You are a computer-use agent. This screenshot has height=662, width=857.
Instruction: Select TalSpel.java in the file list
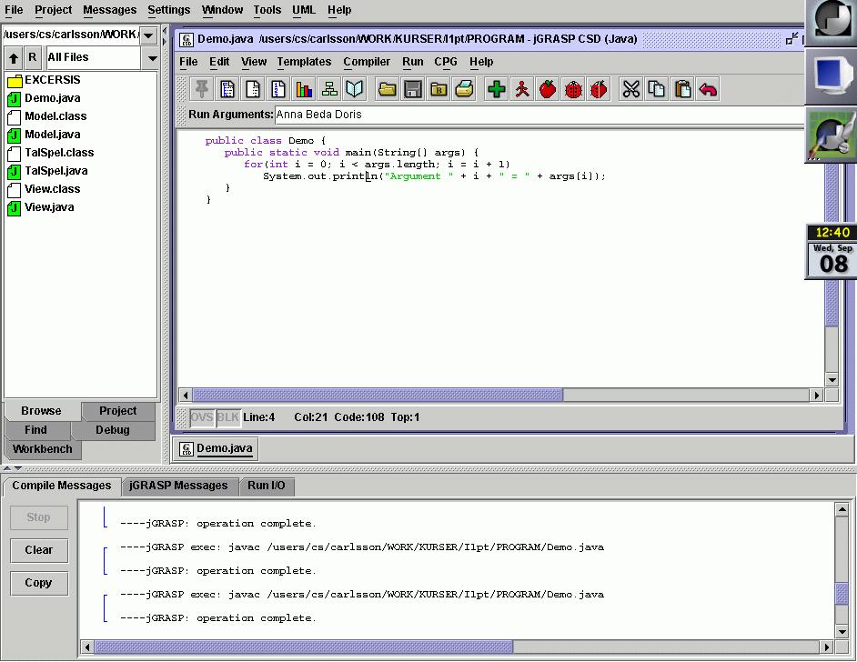[47, 171]
